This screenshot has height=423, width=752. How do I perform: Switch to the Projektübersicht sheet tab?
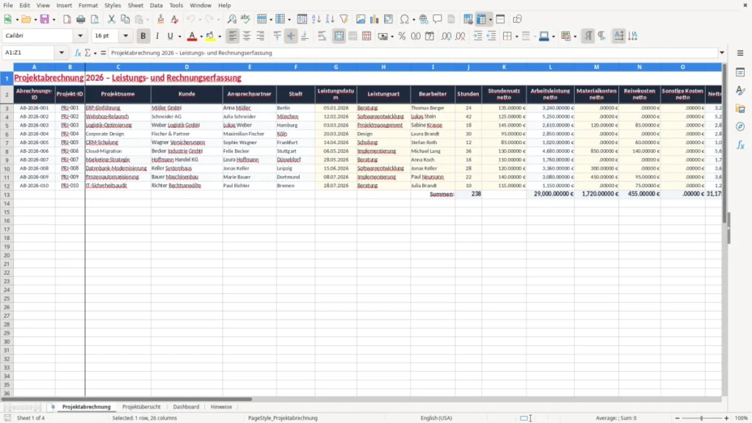point(141,407)
